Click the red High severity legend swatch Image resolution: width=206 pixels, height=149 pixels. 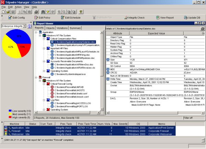pos(10,117)
